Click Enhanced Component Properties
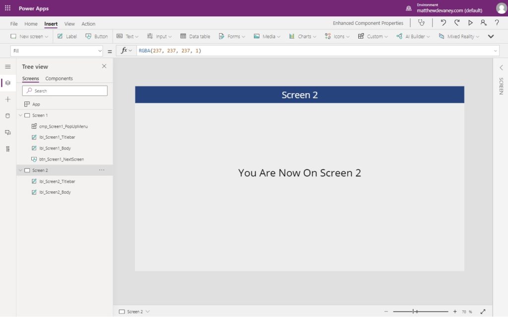Viewport: 508px width, 317px height. click(x=368, y=23)
